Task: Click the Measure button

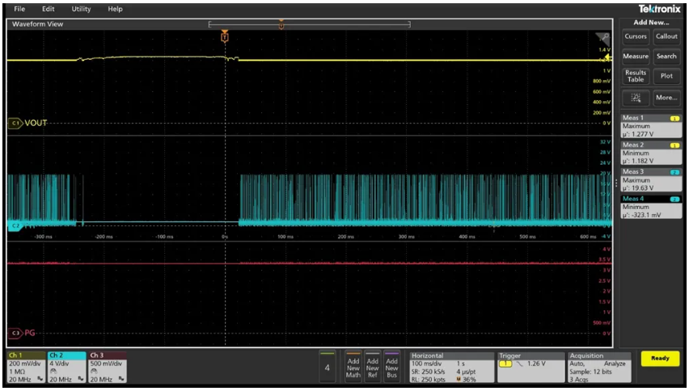Action: pos(636,57)
